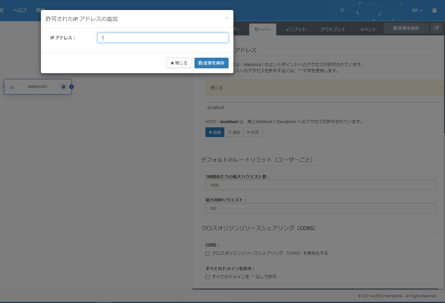Dismiss the dialog via 閉じる button
The height and width of the screenshot is (303, 445).
tap(179, 63)
